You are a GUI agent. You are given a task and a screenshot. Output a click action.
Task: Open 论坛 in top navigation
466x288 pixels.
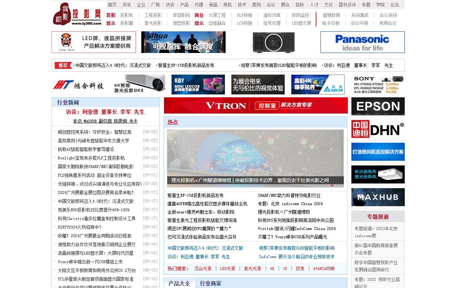coord(395,5)
